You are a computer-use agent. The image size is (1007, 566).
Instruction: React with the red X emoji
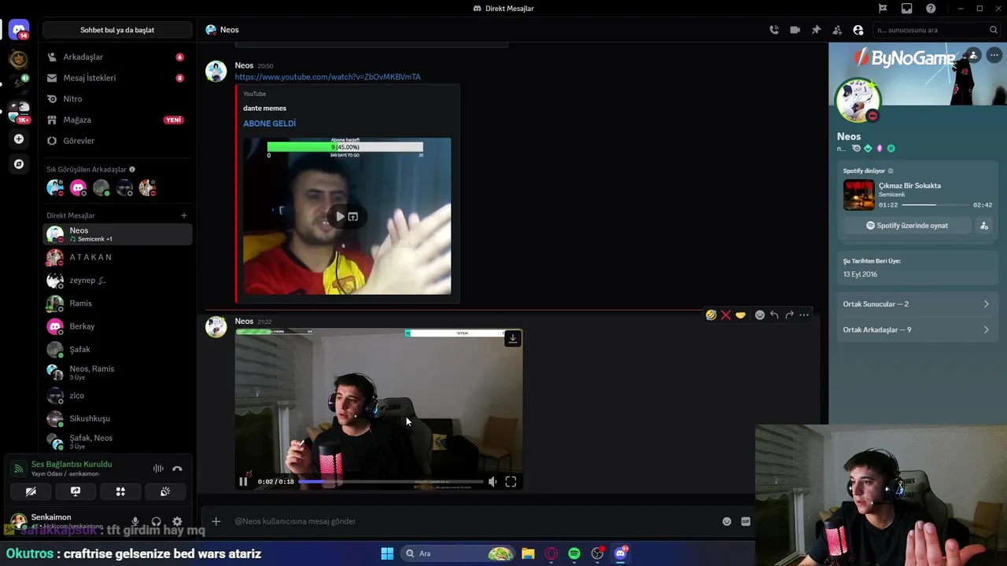(x=725, y=314)
